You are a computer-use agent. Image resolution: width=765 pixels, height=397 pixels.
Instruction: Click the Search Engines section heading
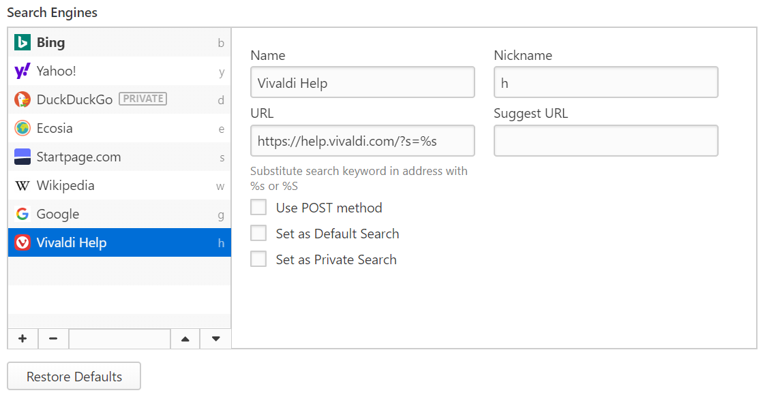52,13
